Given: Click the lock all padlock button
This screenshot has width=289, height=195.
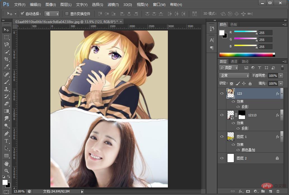Looking at the screenshot, I should tap(250, 83).
